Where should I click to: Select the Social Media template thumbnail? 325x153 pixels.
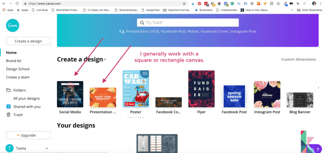pos(70,94)
